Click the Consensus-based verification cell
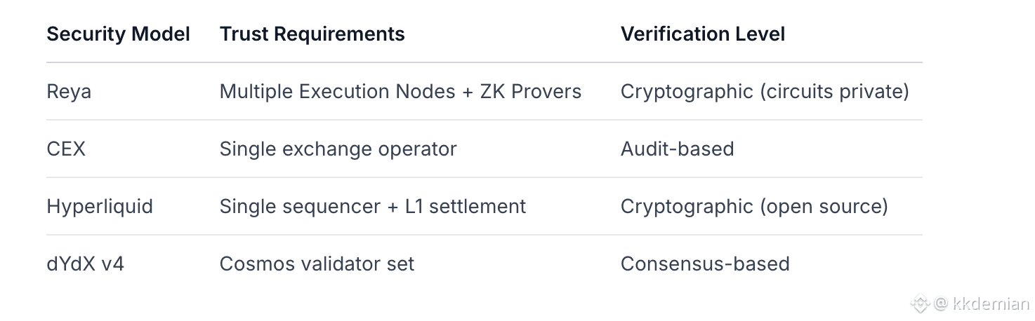This screenshot has height=321, width=1035. [705, 264]
